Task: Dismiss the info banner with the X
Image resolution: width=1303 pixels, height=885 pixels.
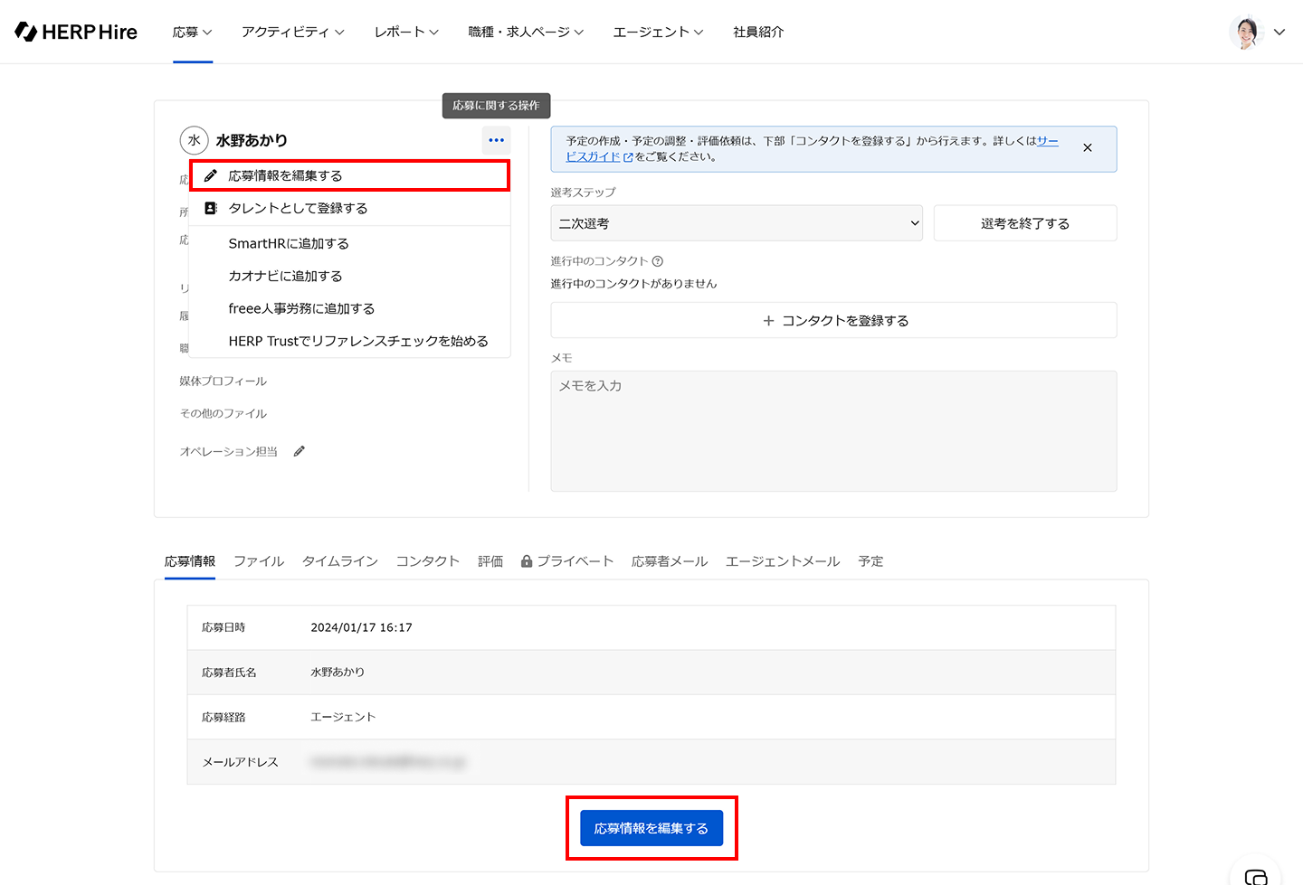Action: coord(1088,147)
